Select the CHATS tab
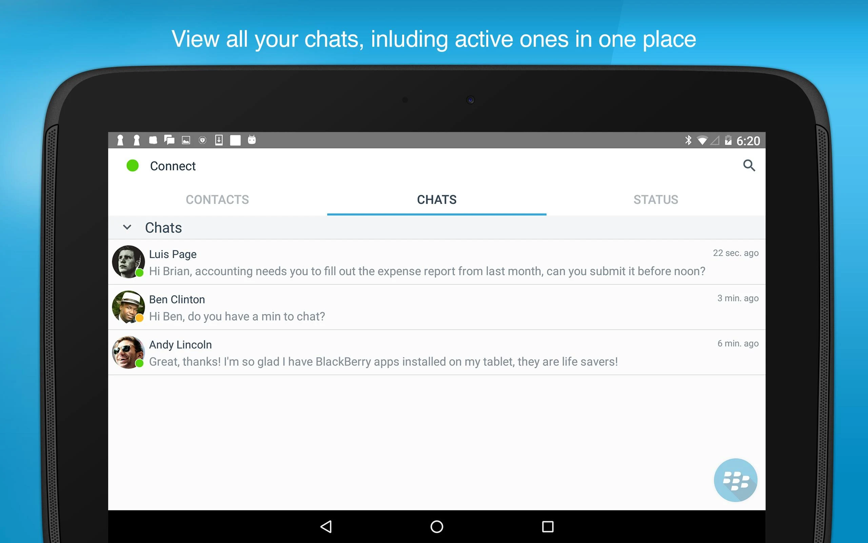The image size is (868, 543). tap(436, 200)
